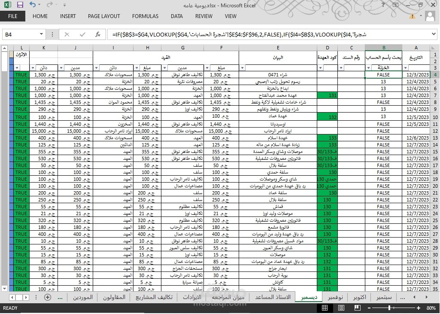Select column header E
440x314 pixels.
(x=278, y=48)
